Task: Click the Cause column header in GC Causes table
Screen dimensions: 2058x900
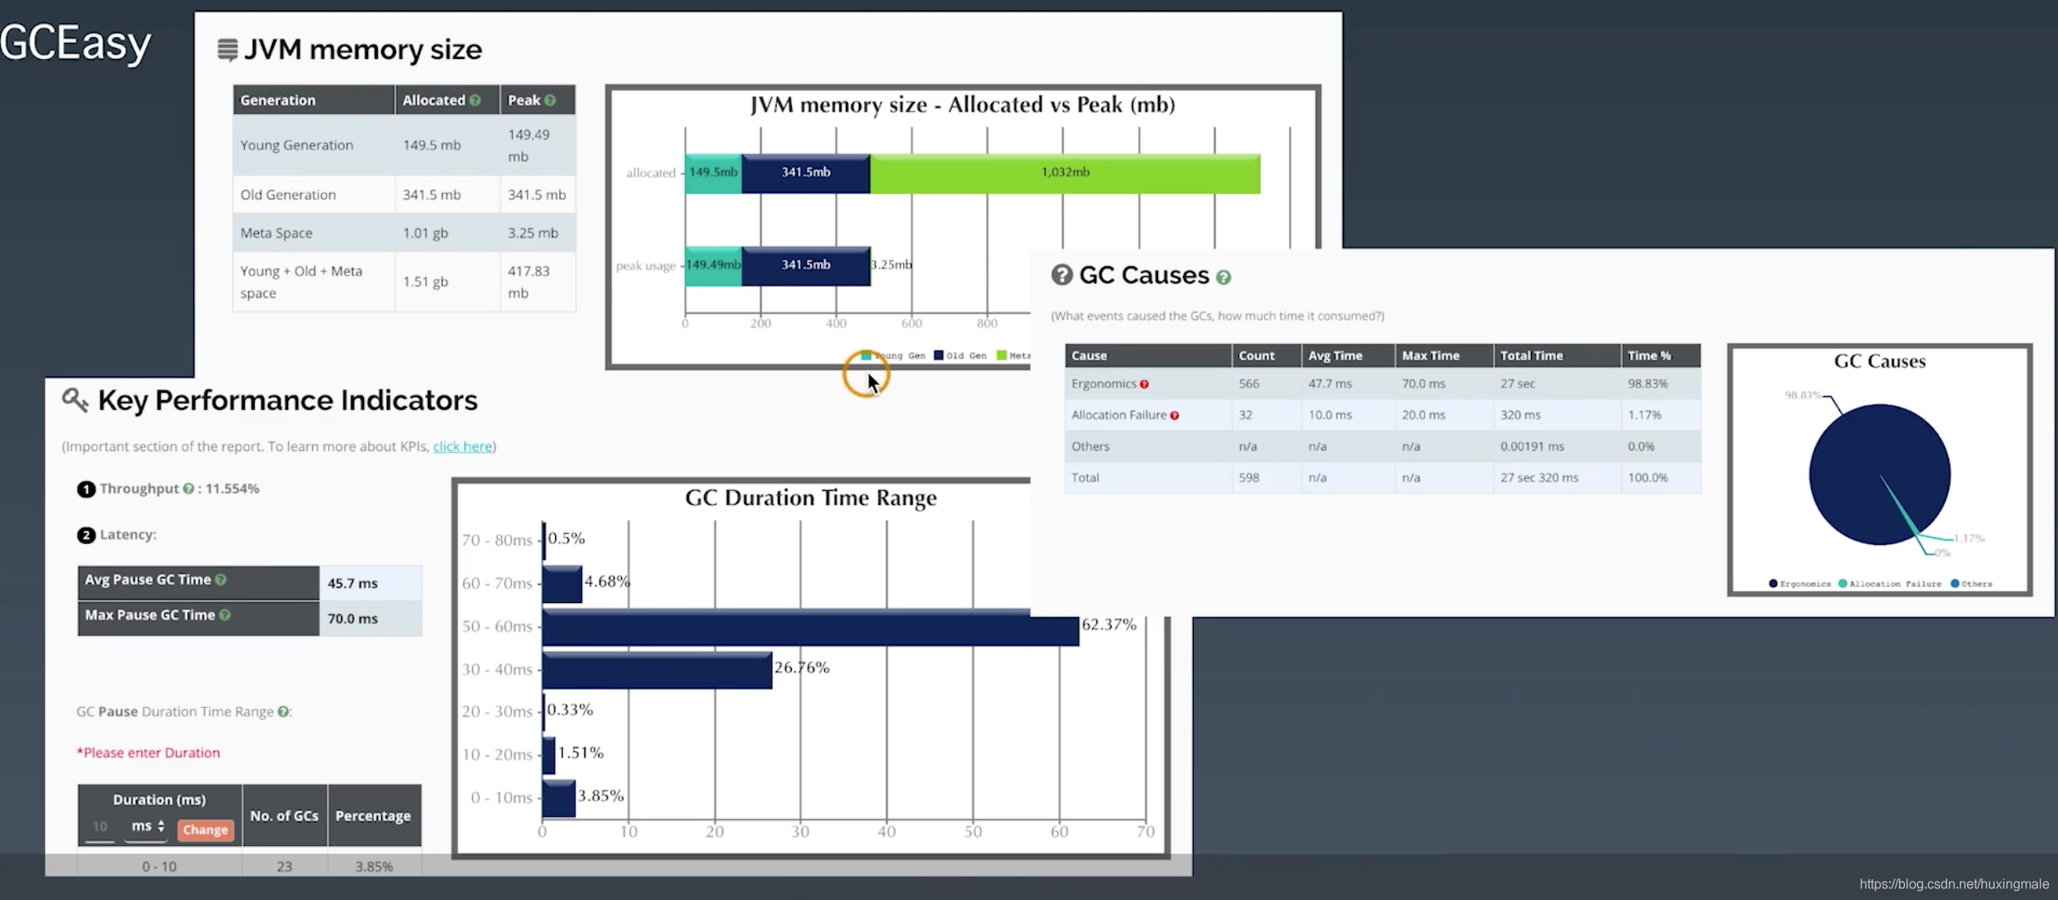Action: point(1148,355)
